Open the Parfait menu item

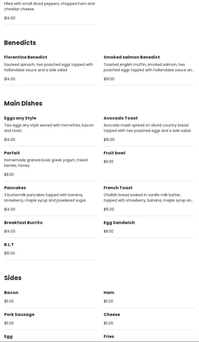click(x=12, y=153)
